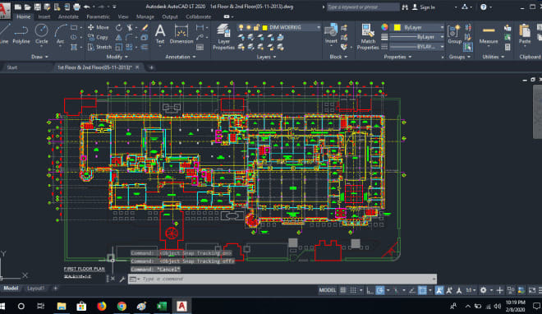Add new drawing tab with plus
The height and width of the screenshot is (314, 542).
[x=151, y=67]
